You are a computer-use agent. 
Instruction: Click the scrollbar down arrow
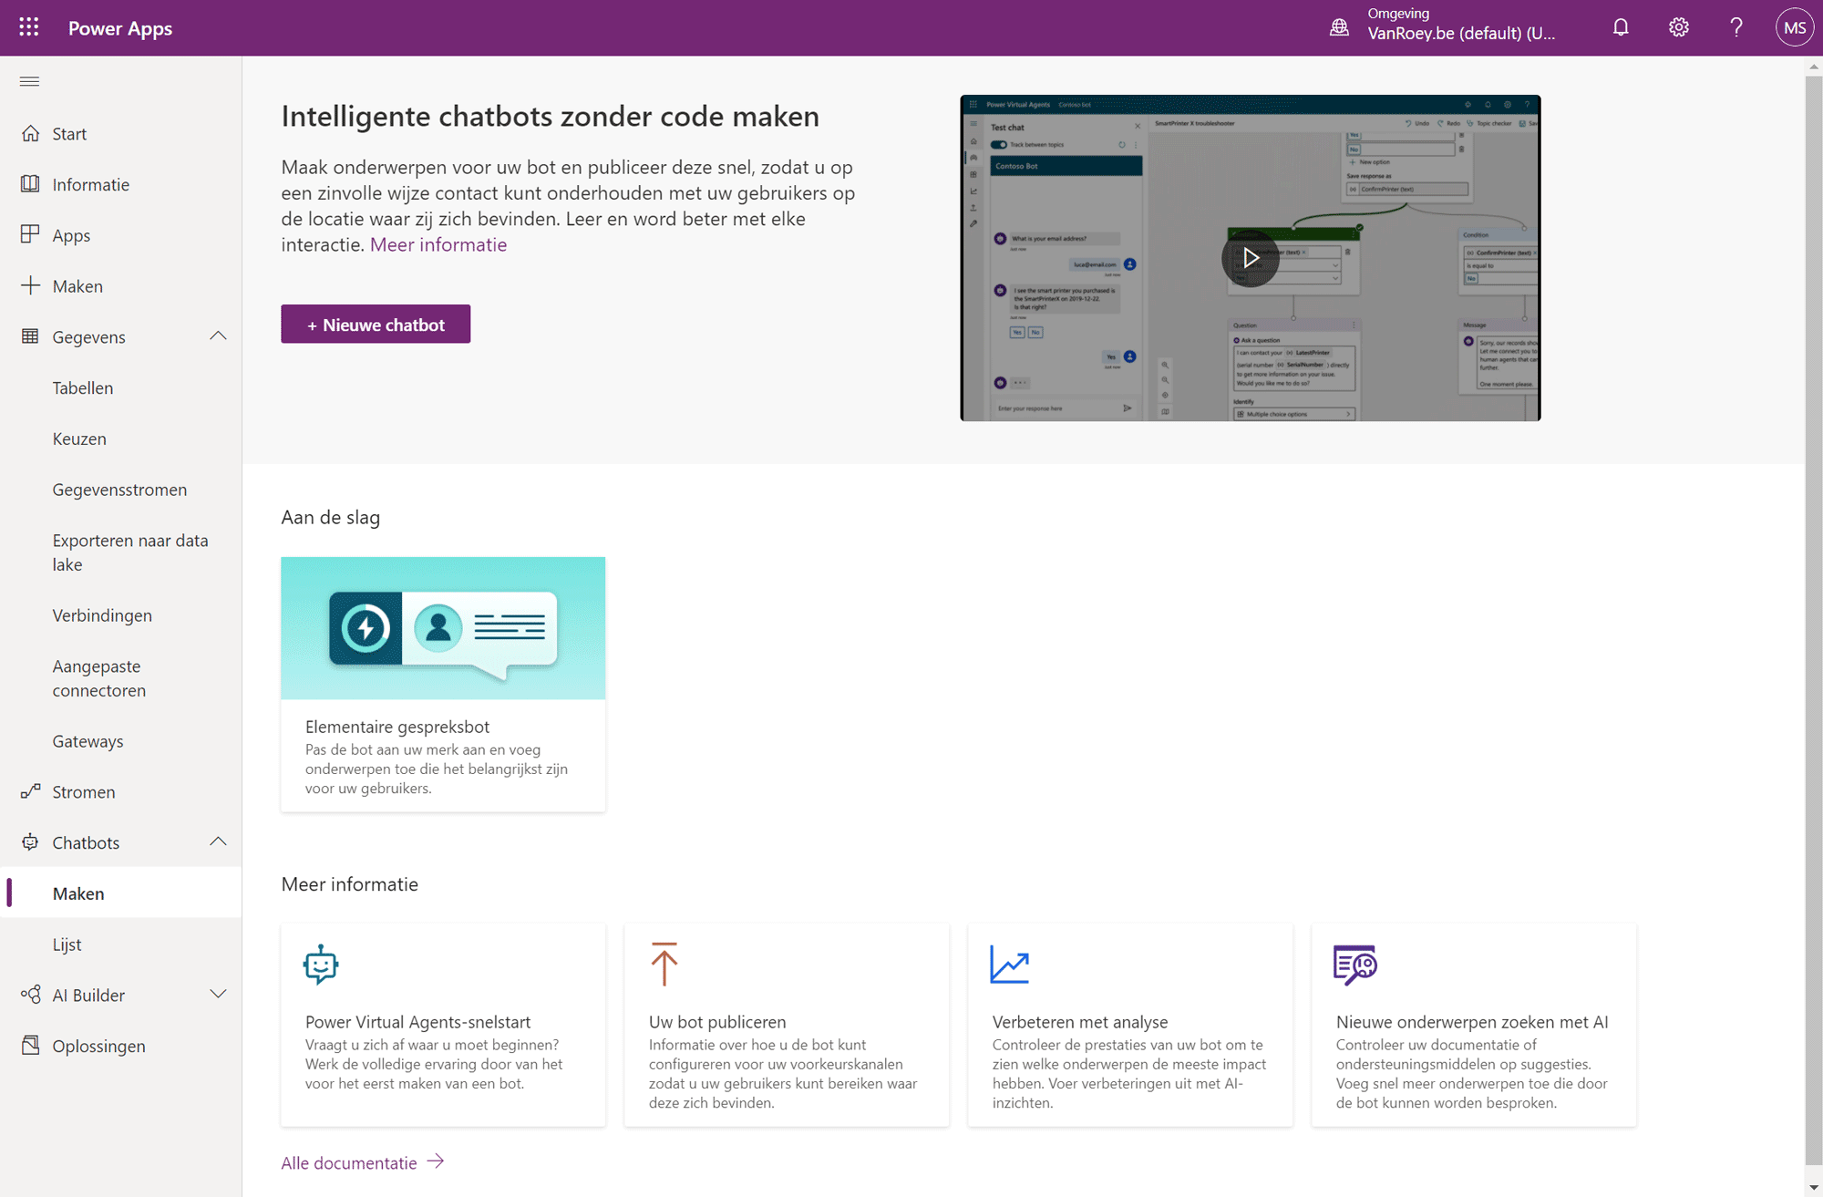pos(1813,1187)
